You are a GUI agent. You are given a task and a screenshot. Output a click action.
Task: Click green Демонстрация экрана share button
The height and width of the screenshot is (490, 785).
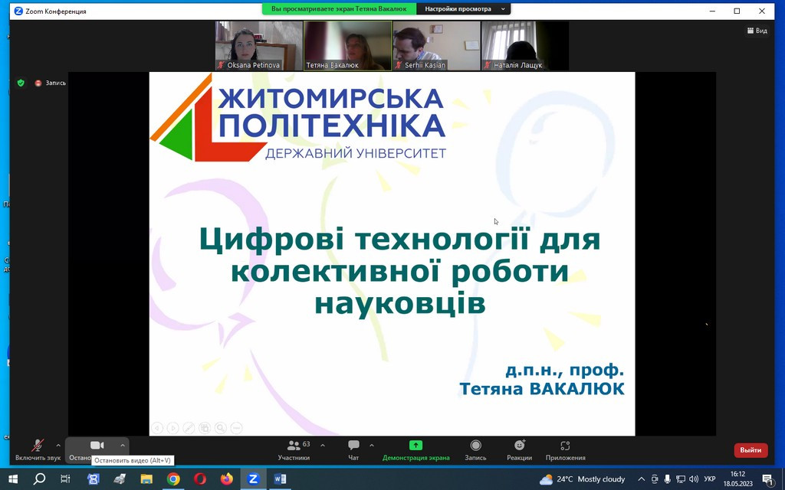pos(415,449)
